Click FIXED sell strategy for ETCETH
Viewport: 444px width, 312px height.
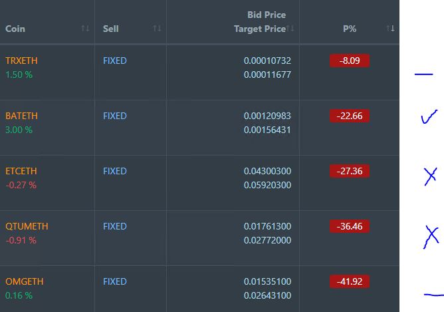(x=115, y=171)
